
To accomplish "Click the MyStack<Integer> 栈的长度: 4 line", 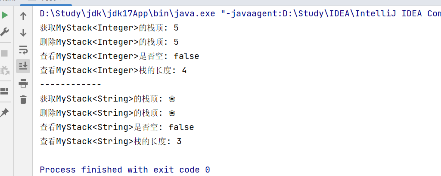I will (x=113, y=70).
